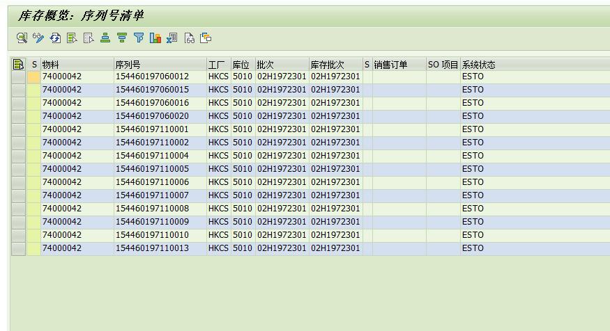Refresh the serial number list
Screen dimensions: 610x331
point(55,38)
